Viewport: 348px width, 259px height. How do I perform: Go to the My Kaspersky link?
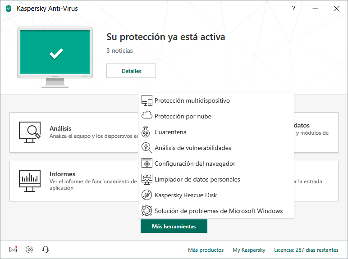(249, 250)
